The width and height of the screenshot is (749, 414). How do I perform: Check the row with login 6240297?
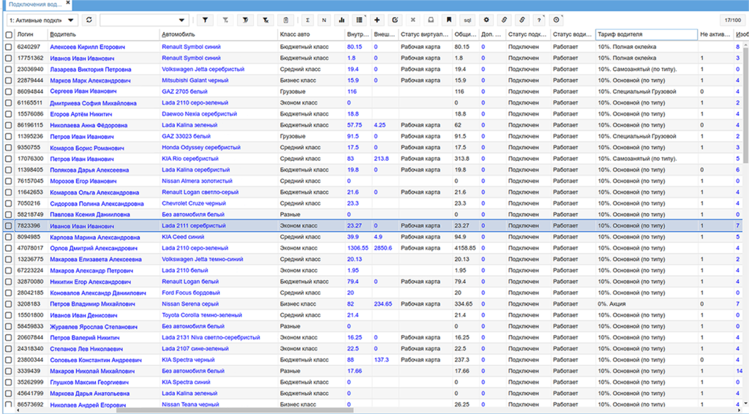pyautogui.click(x=9, y=48)
